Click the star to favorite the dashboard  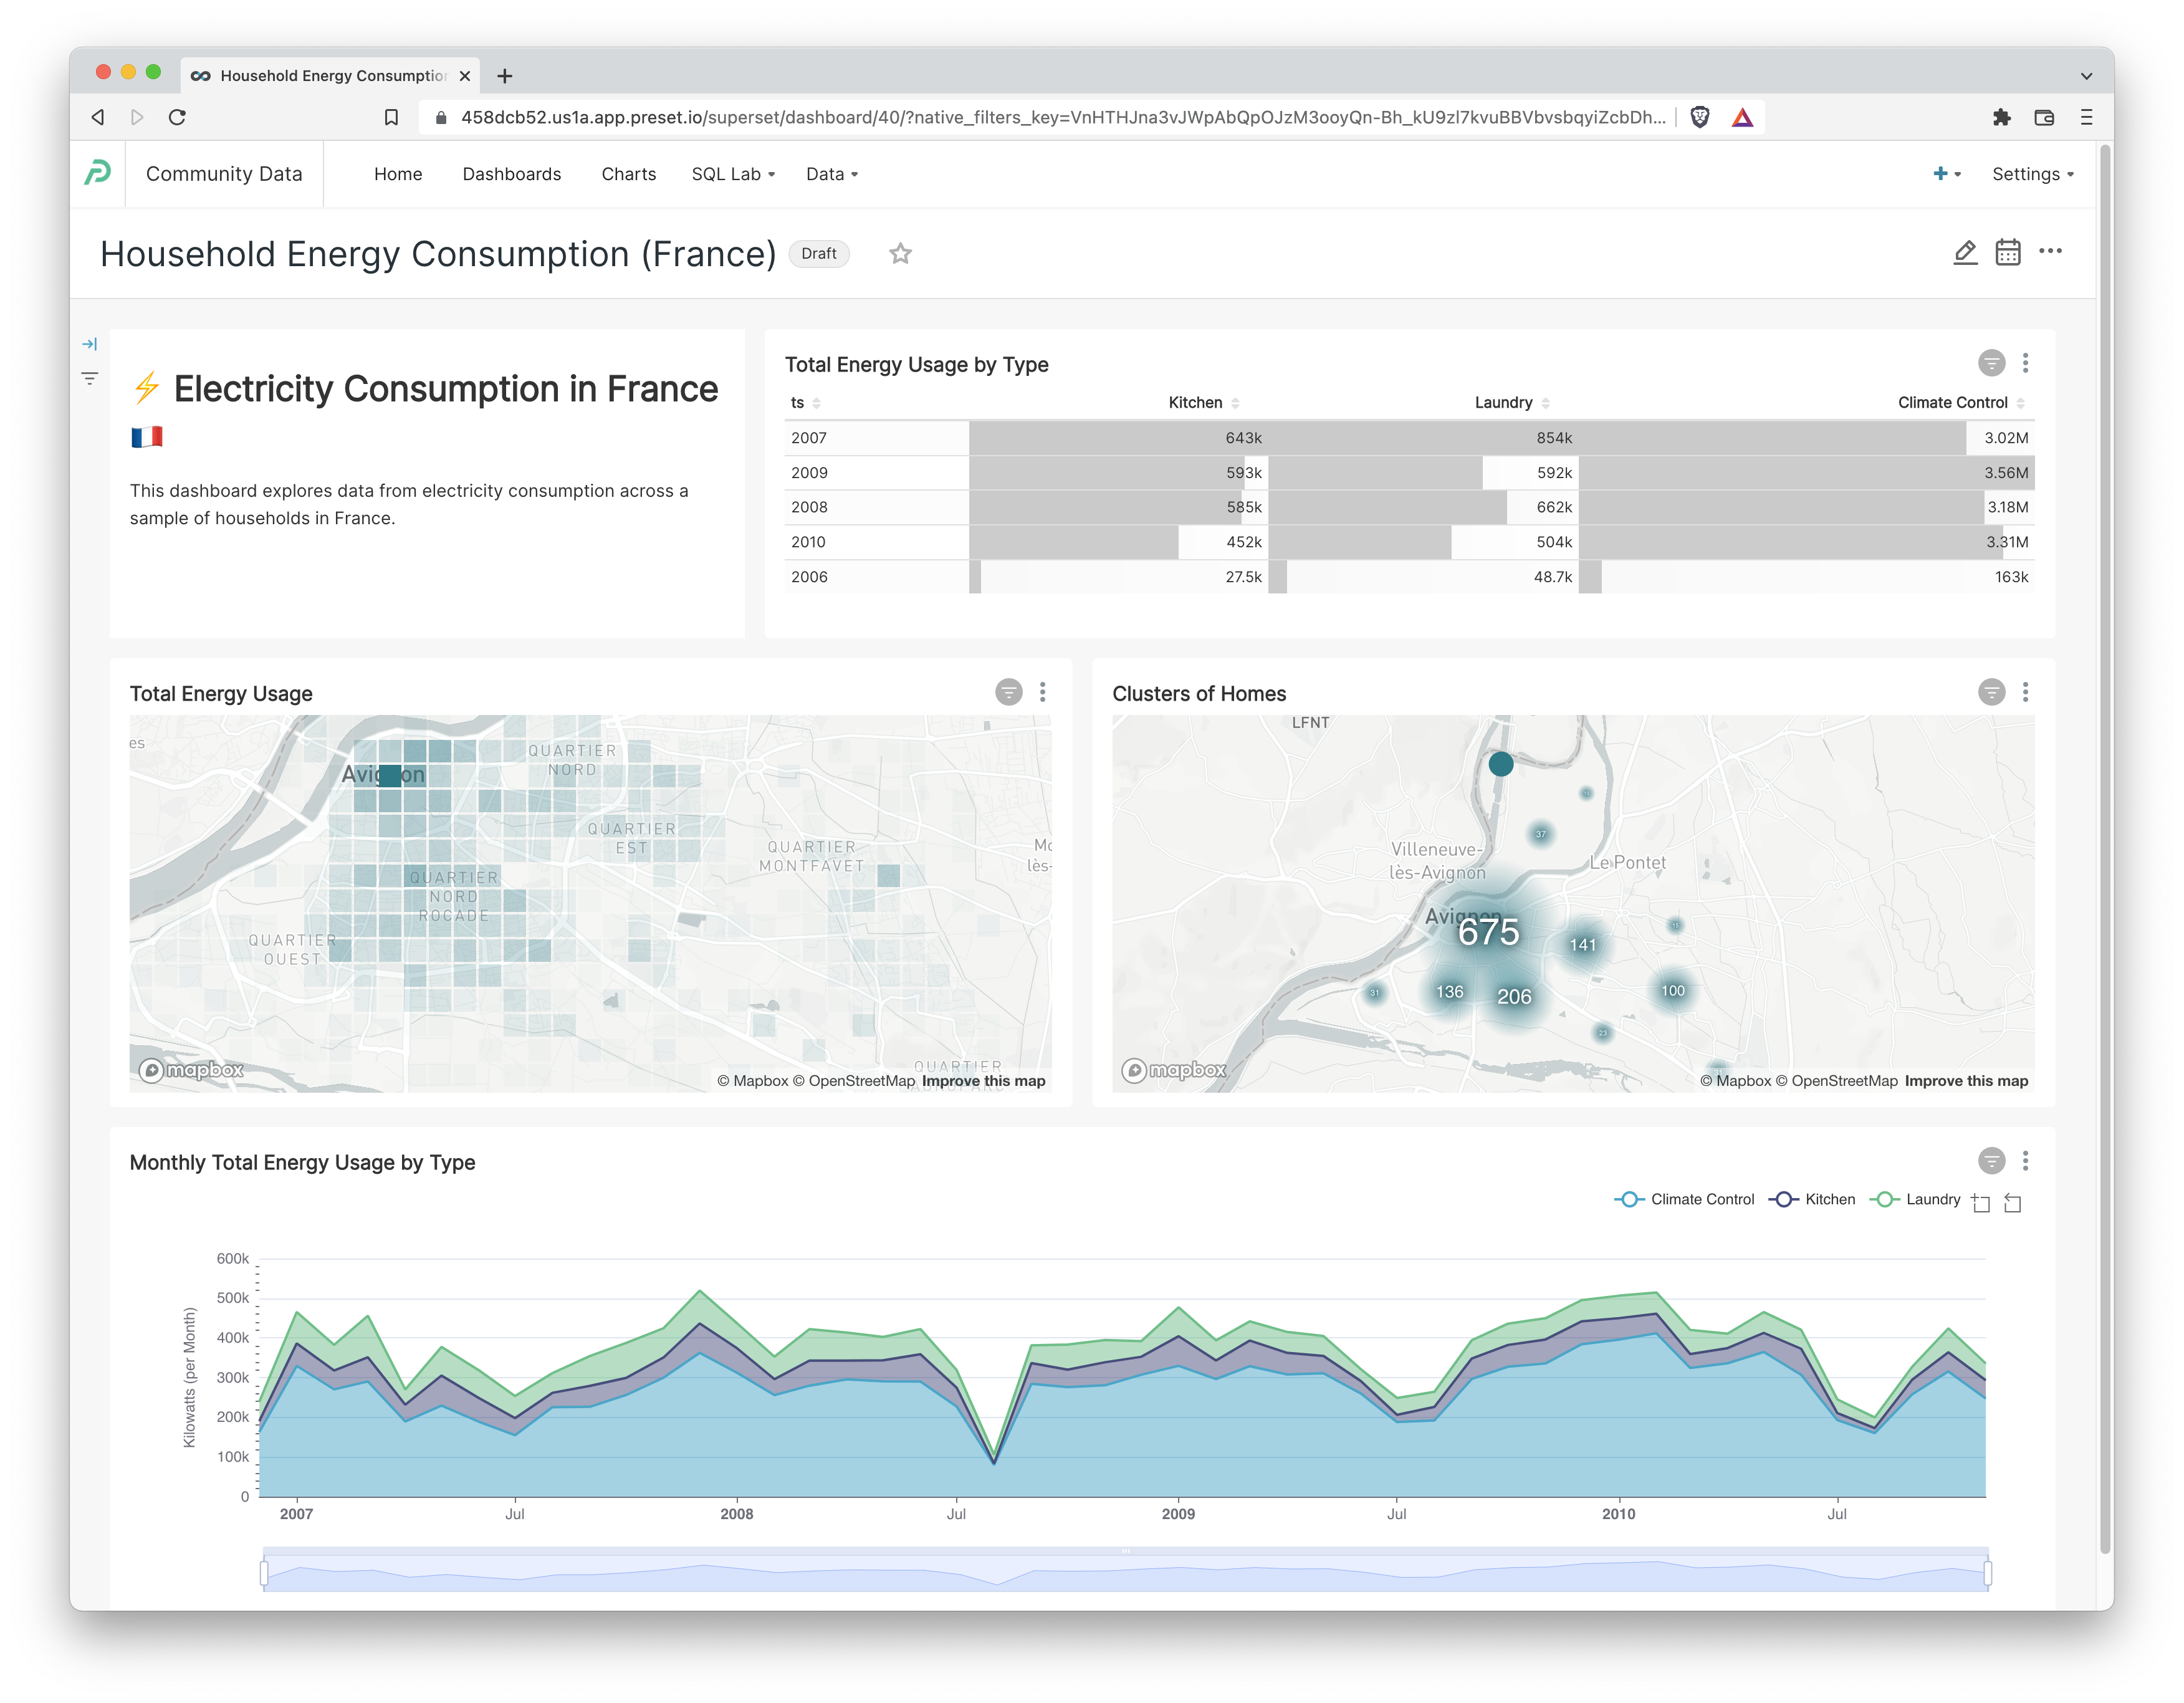pos(900,254)
